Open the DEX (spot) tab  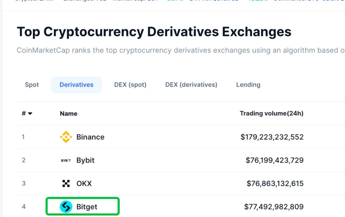(130, 85)
